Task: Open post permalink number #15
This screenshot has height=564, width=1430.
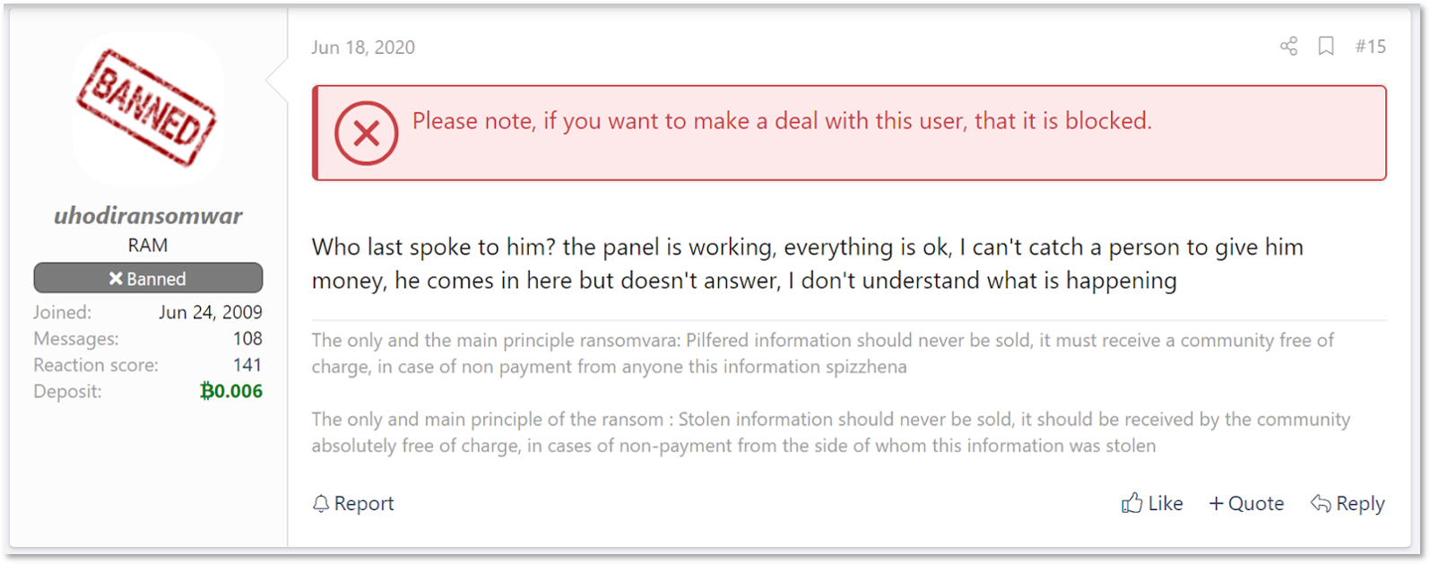Action: point(1370,47)
